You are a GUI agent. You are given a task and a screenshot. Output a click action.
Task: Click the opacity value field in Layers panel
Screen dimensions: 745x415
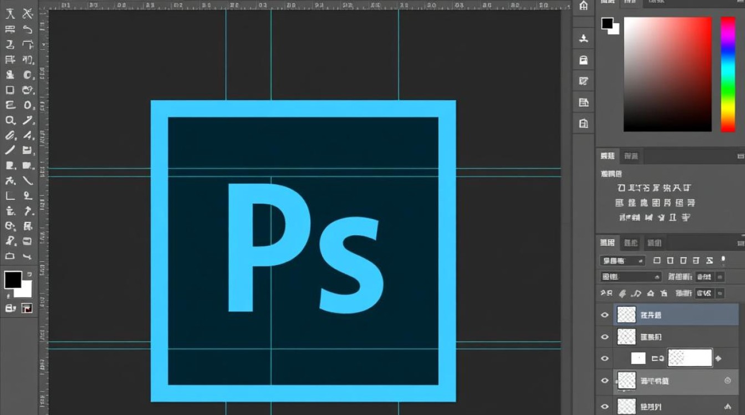click(x=704, y=277)
